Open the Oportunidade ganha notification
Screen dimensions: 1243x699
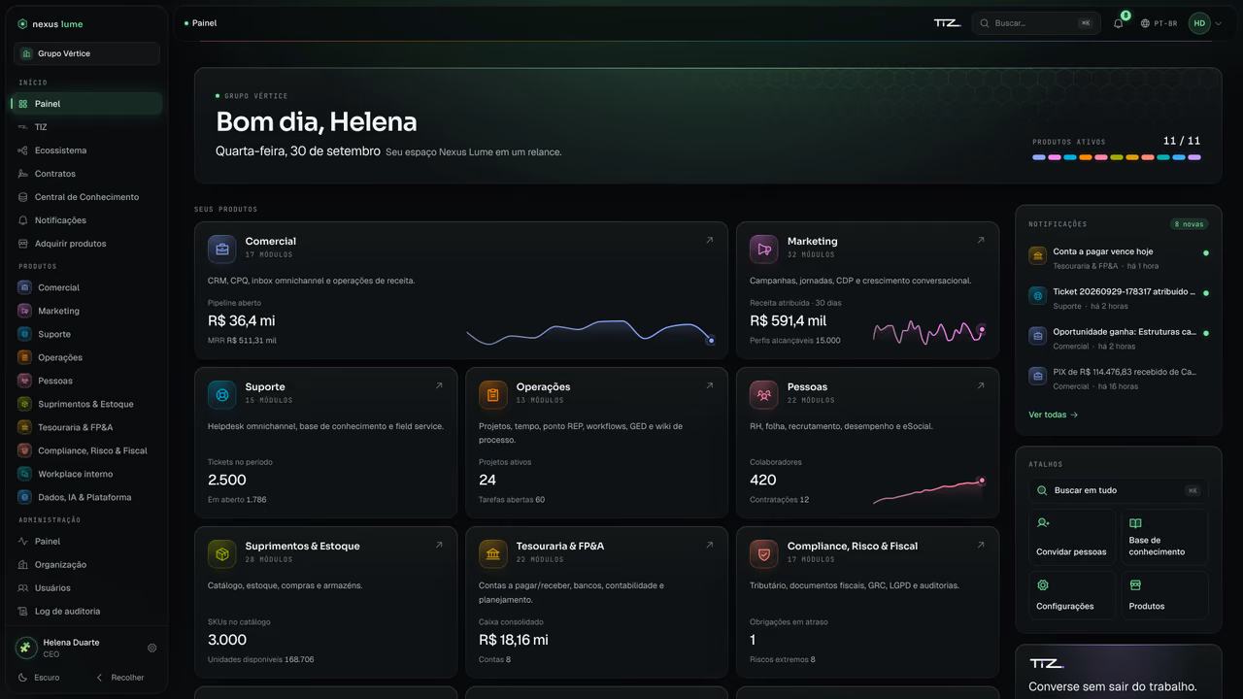(1119, 339)
